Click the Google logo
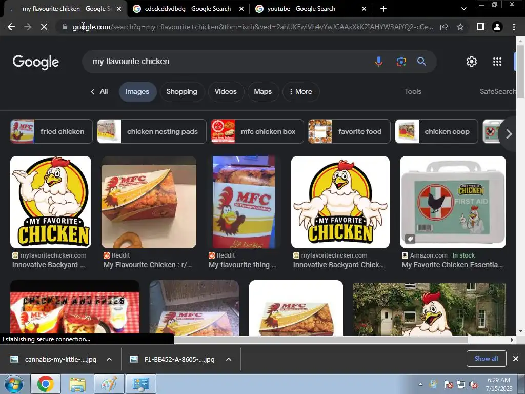This screenshot has width=525, height=394. (x=36, y=62)
